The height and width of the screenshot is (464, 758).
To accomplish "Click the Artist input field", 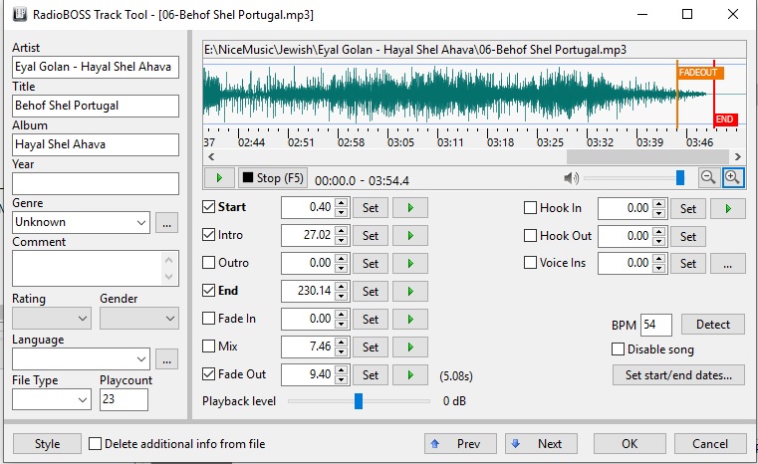I will 96,67.
